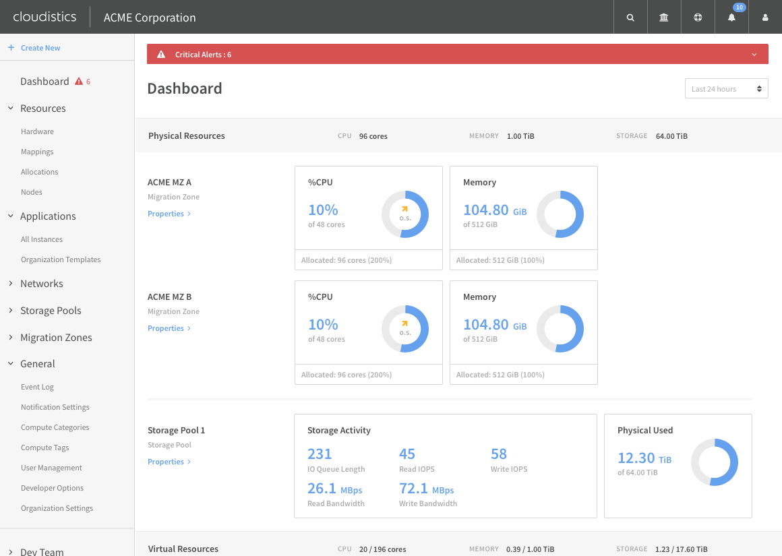Collapse the Resources section
The image size is (782, 556).
click(x=11, y=108)
